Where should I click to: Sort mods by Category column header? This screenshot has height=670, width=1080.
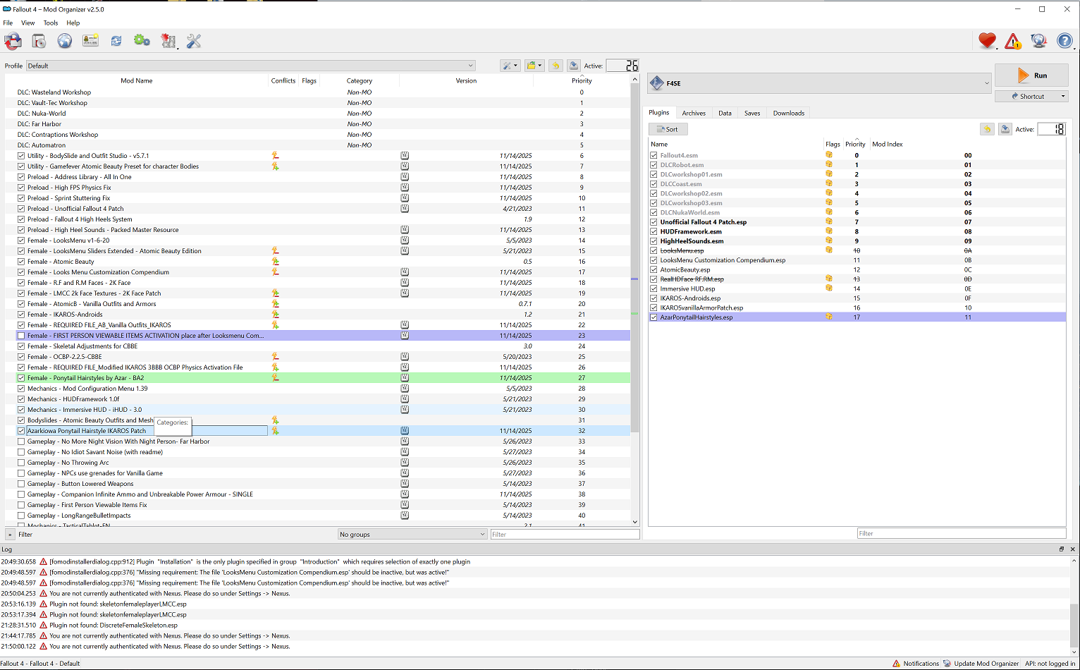click(360, 80)
